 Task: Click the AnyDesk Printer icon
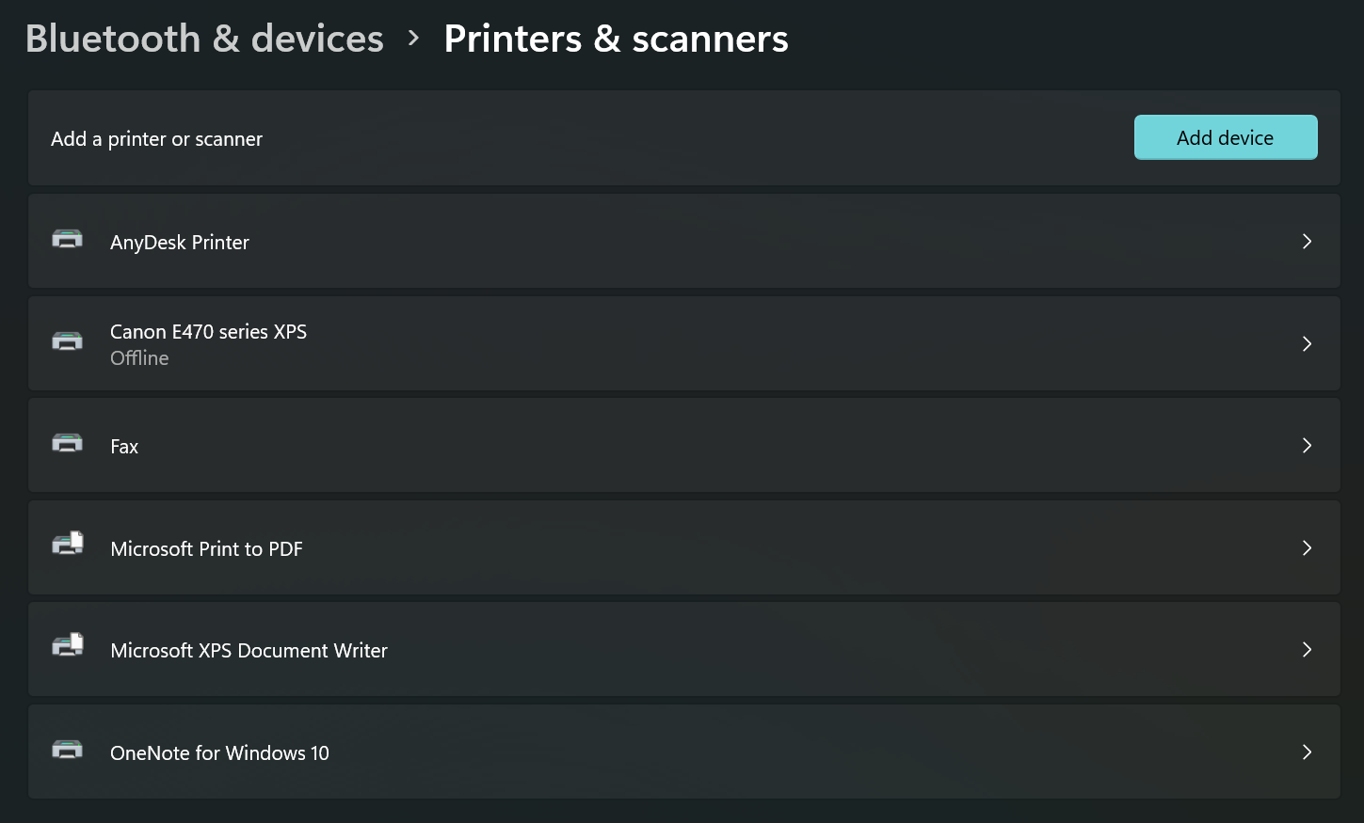[67, 240]
